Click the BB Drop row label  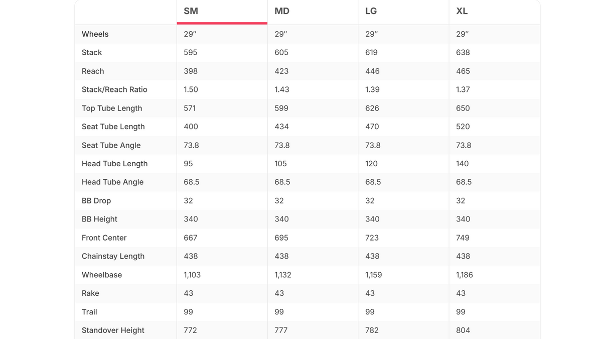tap(96, 201)
